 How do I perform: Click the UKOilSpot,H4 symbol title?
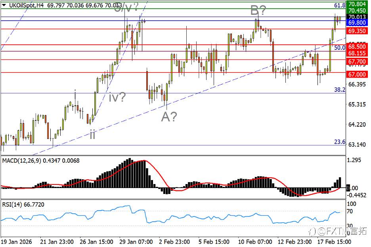[x=26, y=5]
